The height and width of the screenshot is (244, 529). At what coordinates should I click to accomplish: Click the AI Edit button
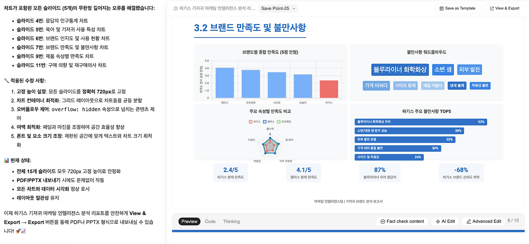[x=445, y=221]
